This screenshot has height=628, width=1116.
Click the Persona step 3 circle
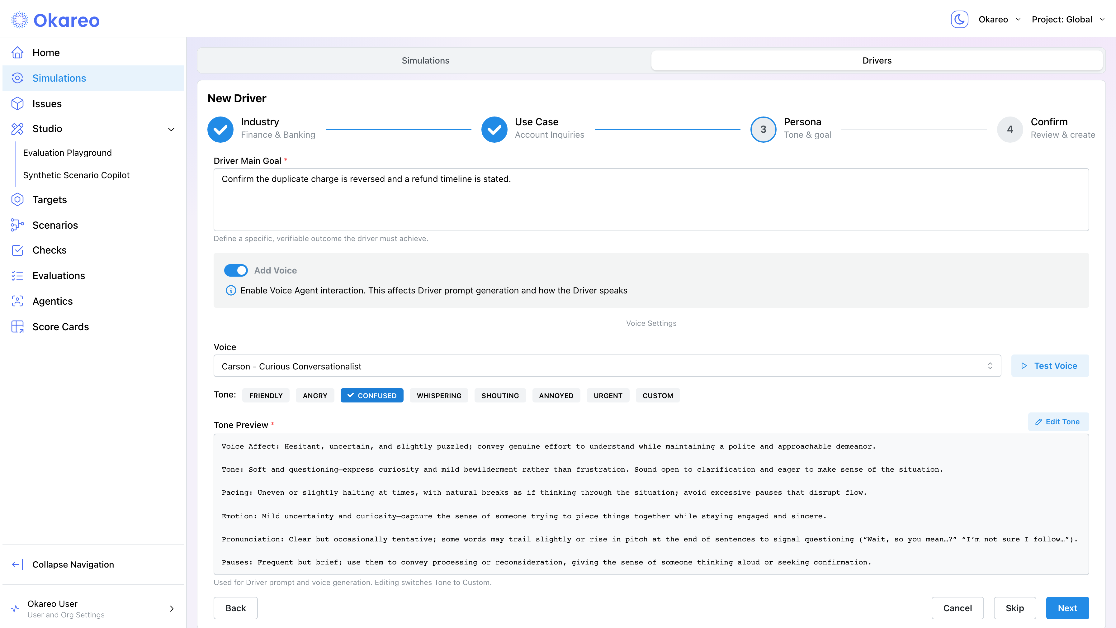[763, 129]
